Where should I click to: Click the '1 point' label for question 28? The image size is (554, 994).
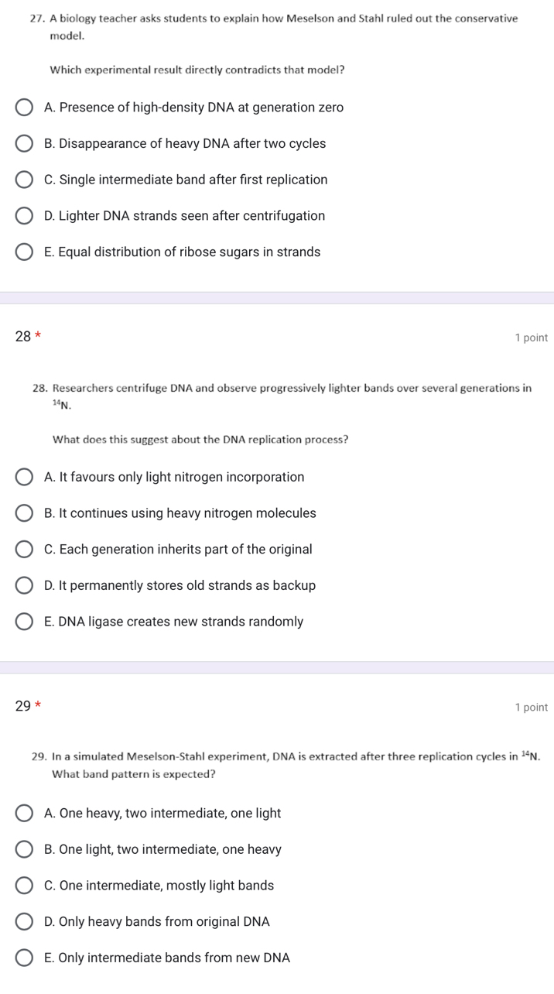(x=532, y=337)
